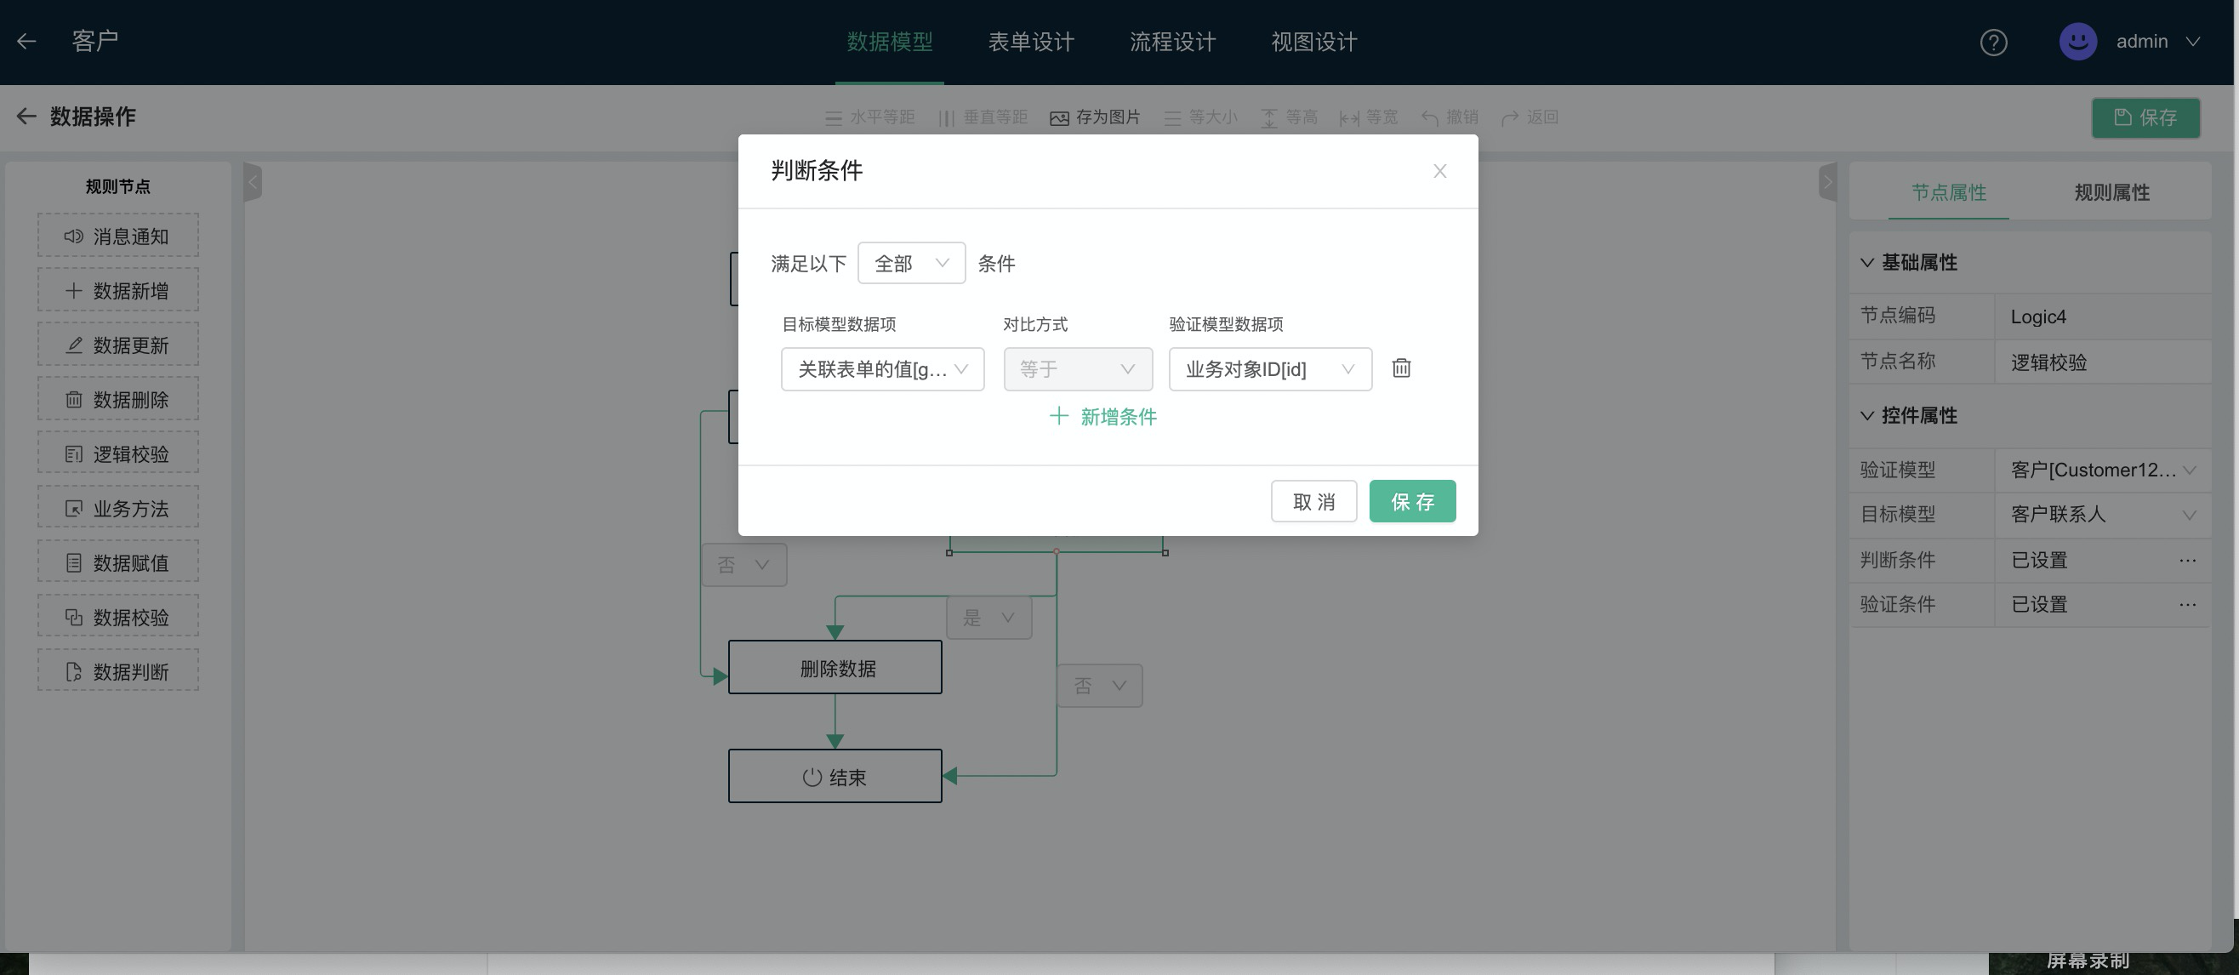Select the 逻辑校验 rule node
Viewport: 2239px width, 975px height.
coord(117,453)
